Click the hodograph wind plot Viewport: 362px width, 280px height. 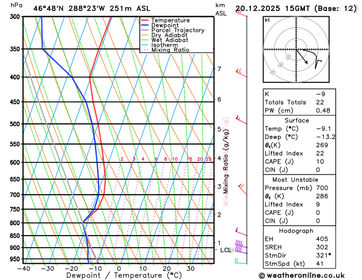click(x=296, y=49)
